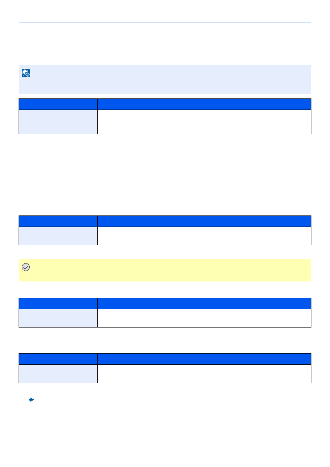Click third table's left blue header cell
The image size is (330, 467).
58,304
